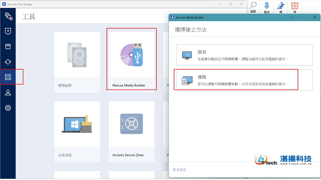Open the Archive section in sidebar

[8, 46]
